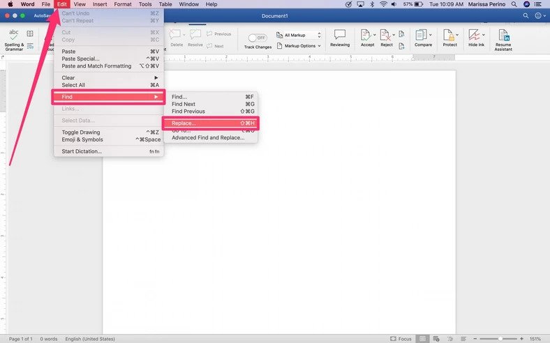Click the Wi-Fi status icon
Viewport: 550px width, 343px height.
383,4
